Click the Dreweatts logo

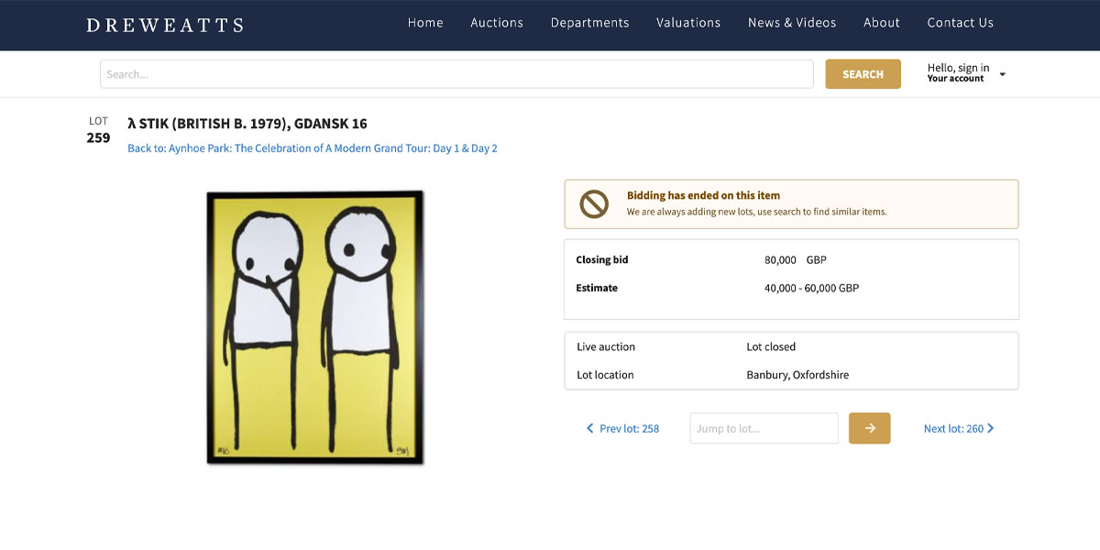165,25
